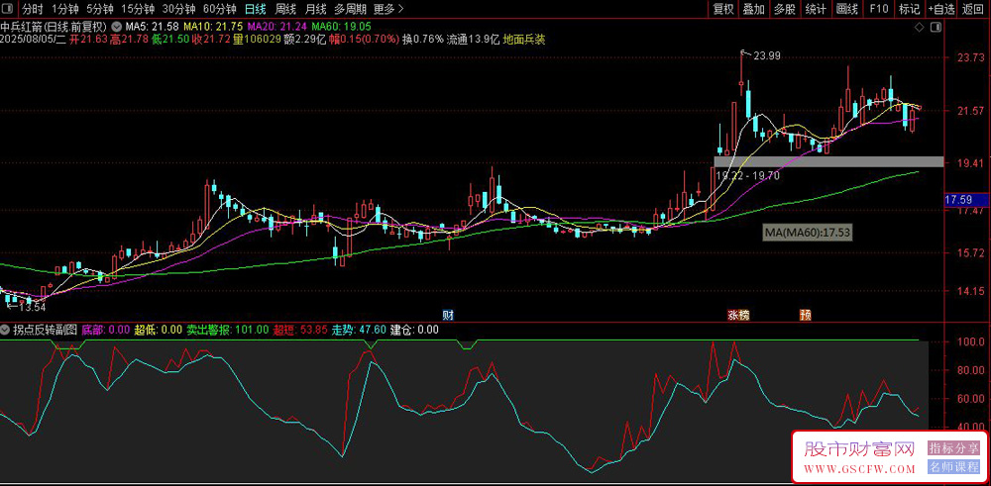Click the MA60: 19.05 label
Screen dimensions: 991x486
point(341,27)
